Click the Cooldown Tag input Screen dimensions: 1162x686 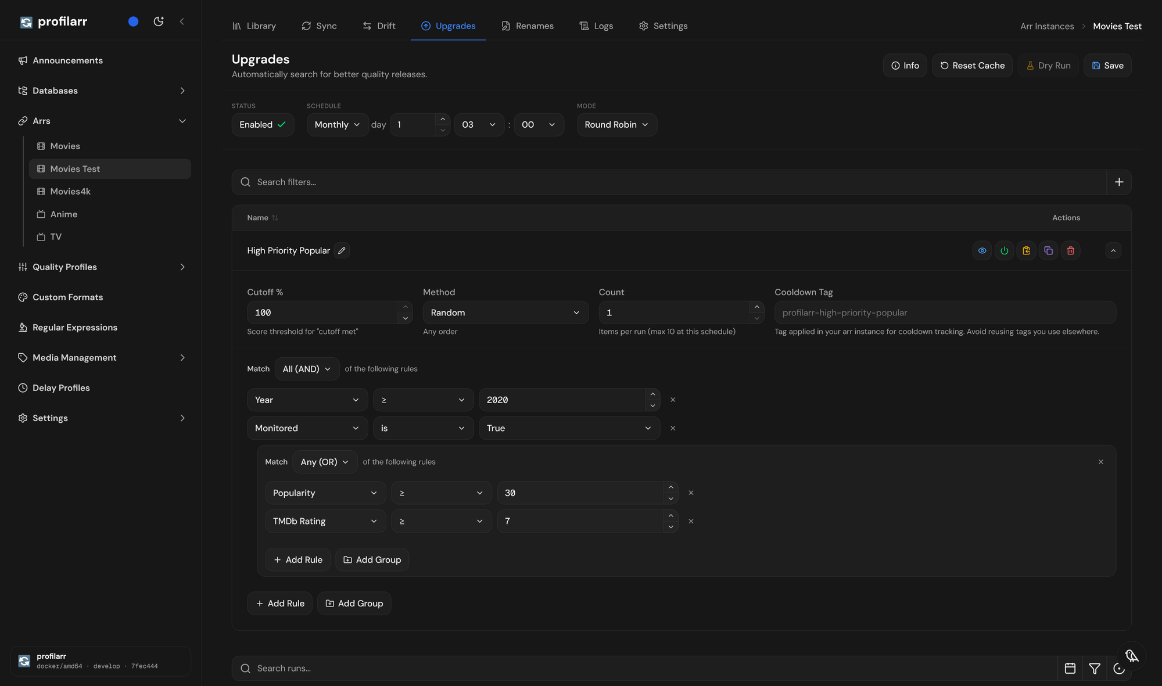[x=945, y=313]
